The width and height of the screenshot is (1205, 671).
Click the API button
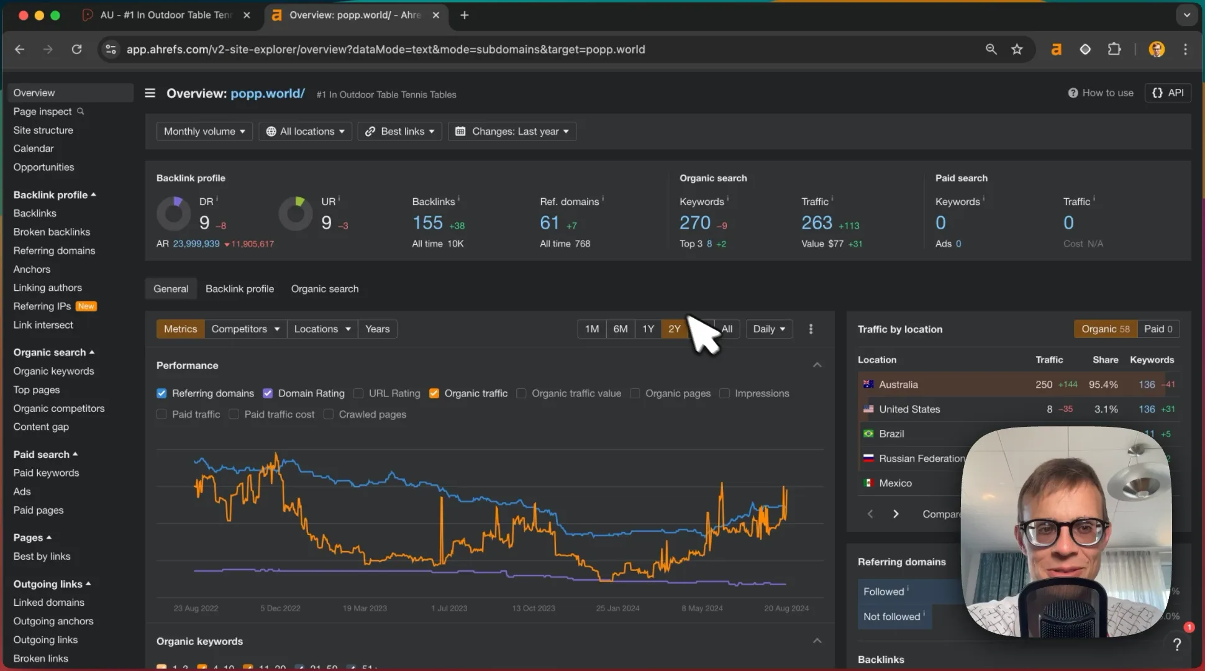click(1168, 93)
